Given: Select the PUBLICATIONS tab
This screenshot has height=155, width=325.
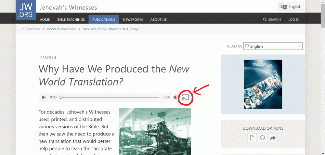Looking at the screenshot, I should tap(104, 19).
